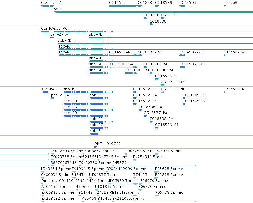253x203 pixels.
Task: Click the CG18536 gene glyph
Action: [x=140, y=6]
